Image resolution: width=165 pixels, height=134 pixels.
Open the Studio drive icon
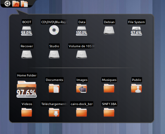click(54, 54)
